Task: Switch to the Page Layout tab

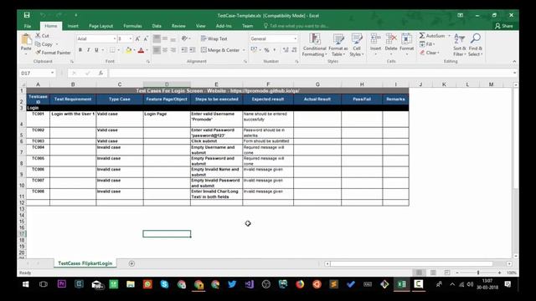Action: click(100, 26)
